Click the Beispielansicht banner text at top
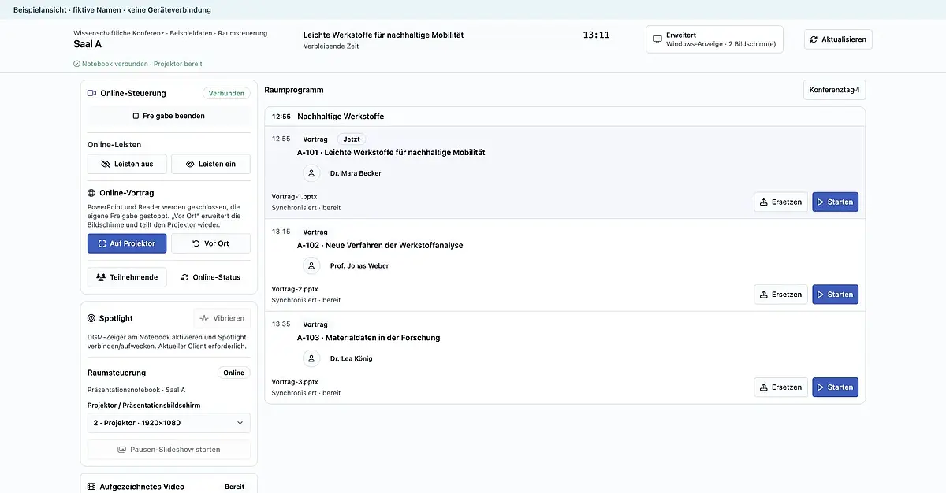 point(112,10)
